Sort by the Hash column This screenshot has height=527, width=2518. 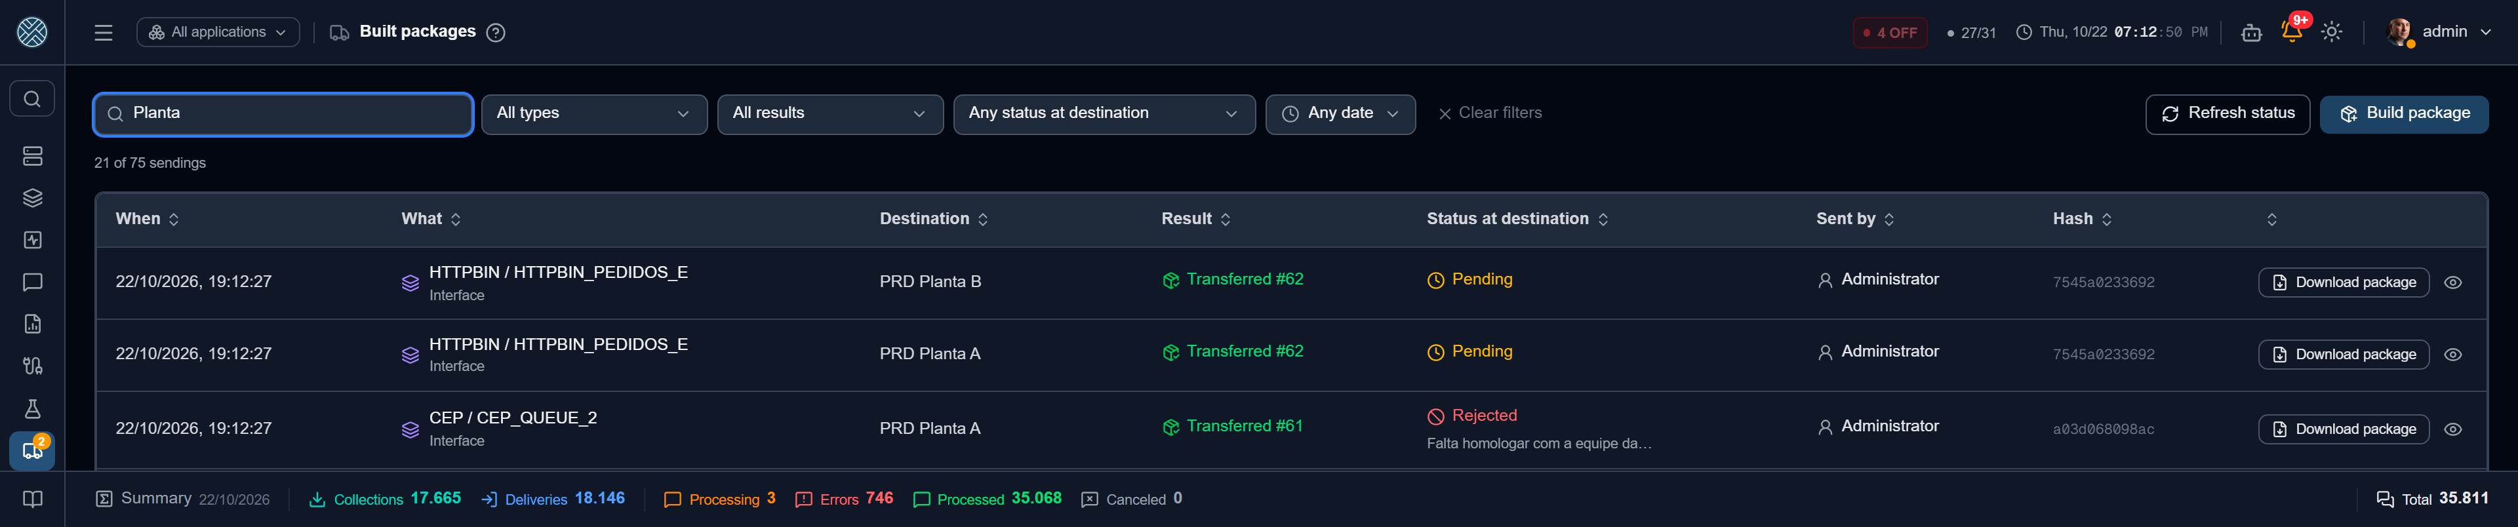pyautogui.click(x=2082, y=219)
